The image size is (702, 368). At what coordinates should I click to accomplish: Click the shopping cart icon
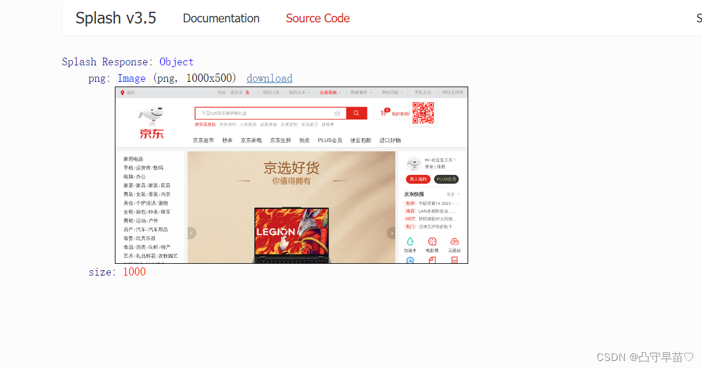[383, 113]
